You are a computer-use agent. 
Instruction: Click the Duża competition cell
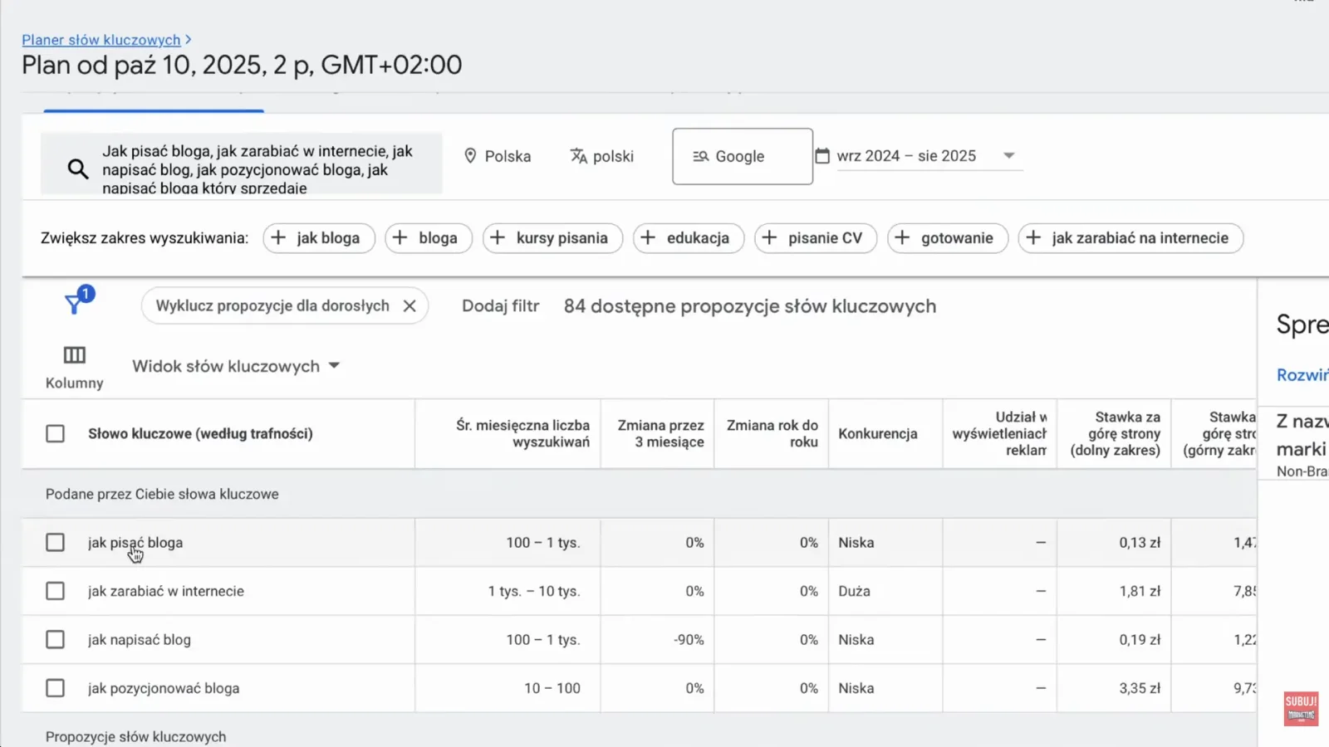tap(854, 591)
